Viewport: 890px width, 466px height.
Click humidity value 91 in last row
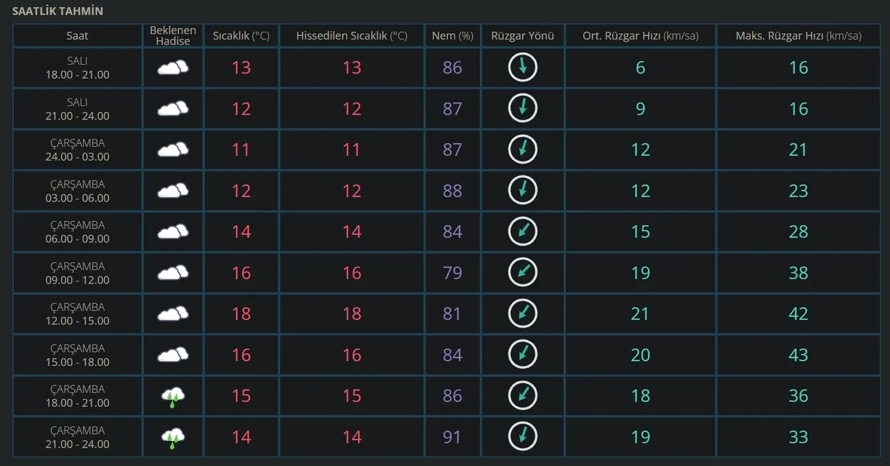(x=453, y=437)
